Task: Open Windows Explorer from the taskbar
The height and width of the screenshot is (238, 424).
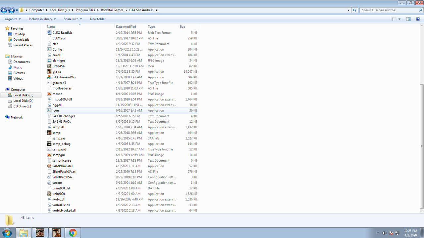Action: (x=24, y=233)
